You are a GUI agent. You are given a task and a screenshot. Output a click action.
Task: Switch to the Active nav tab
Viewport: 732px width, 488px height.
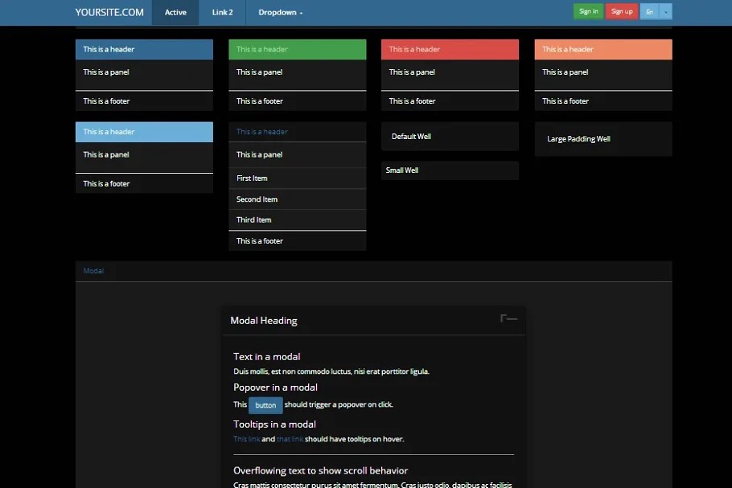[x=175, y=13]
